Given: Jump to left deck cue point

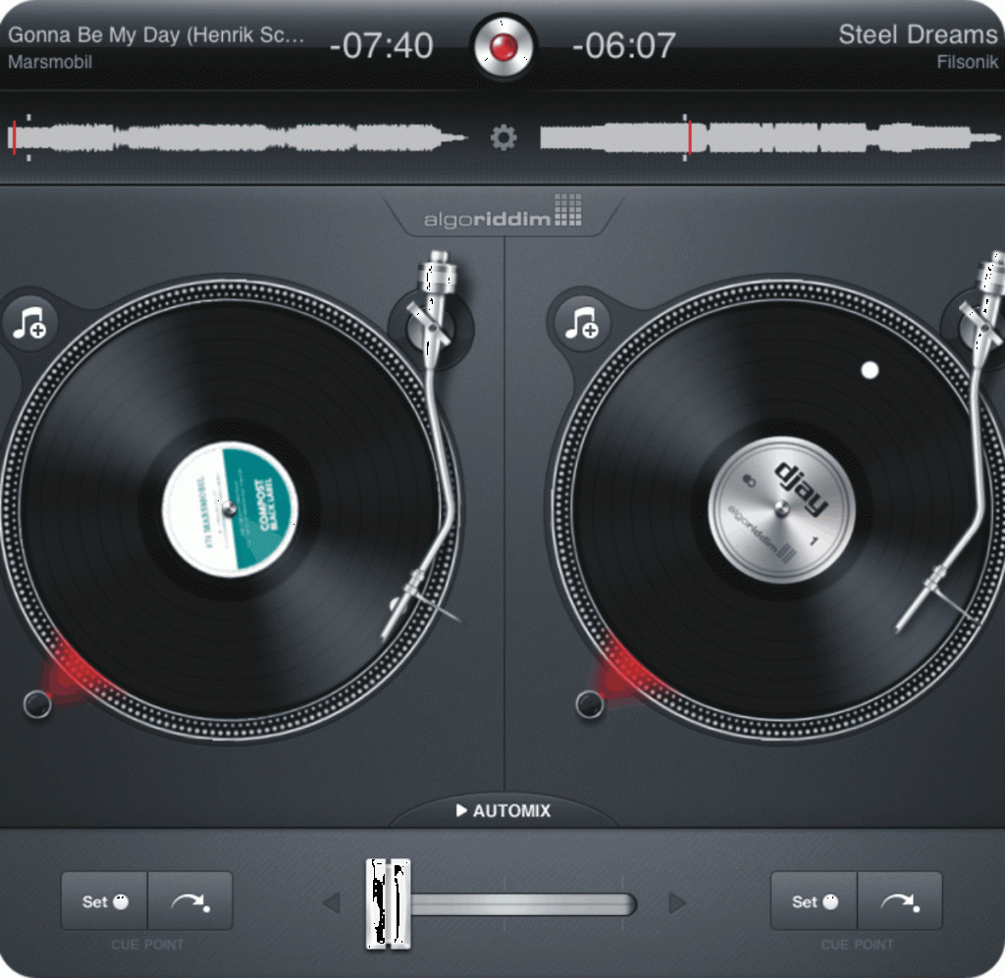Looking at the screenshot, I should (x=190, y=901).
